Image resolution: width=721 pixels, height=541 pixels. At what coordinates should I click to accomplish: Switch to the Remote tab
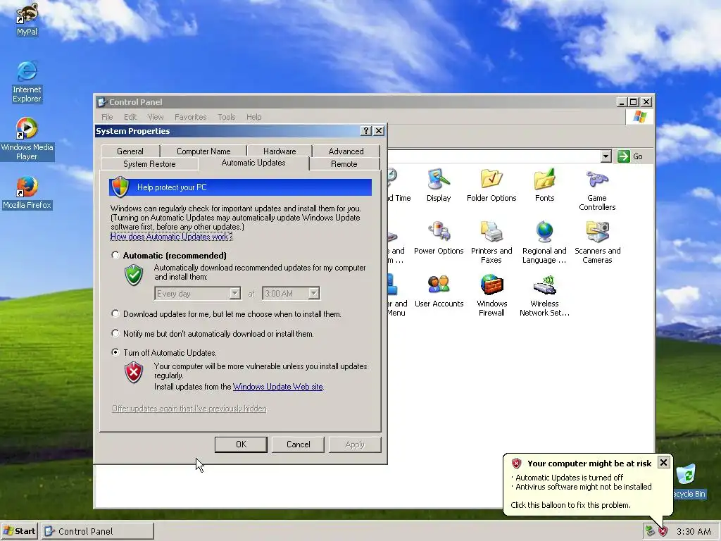click(x=344, y=164)
